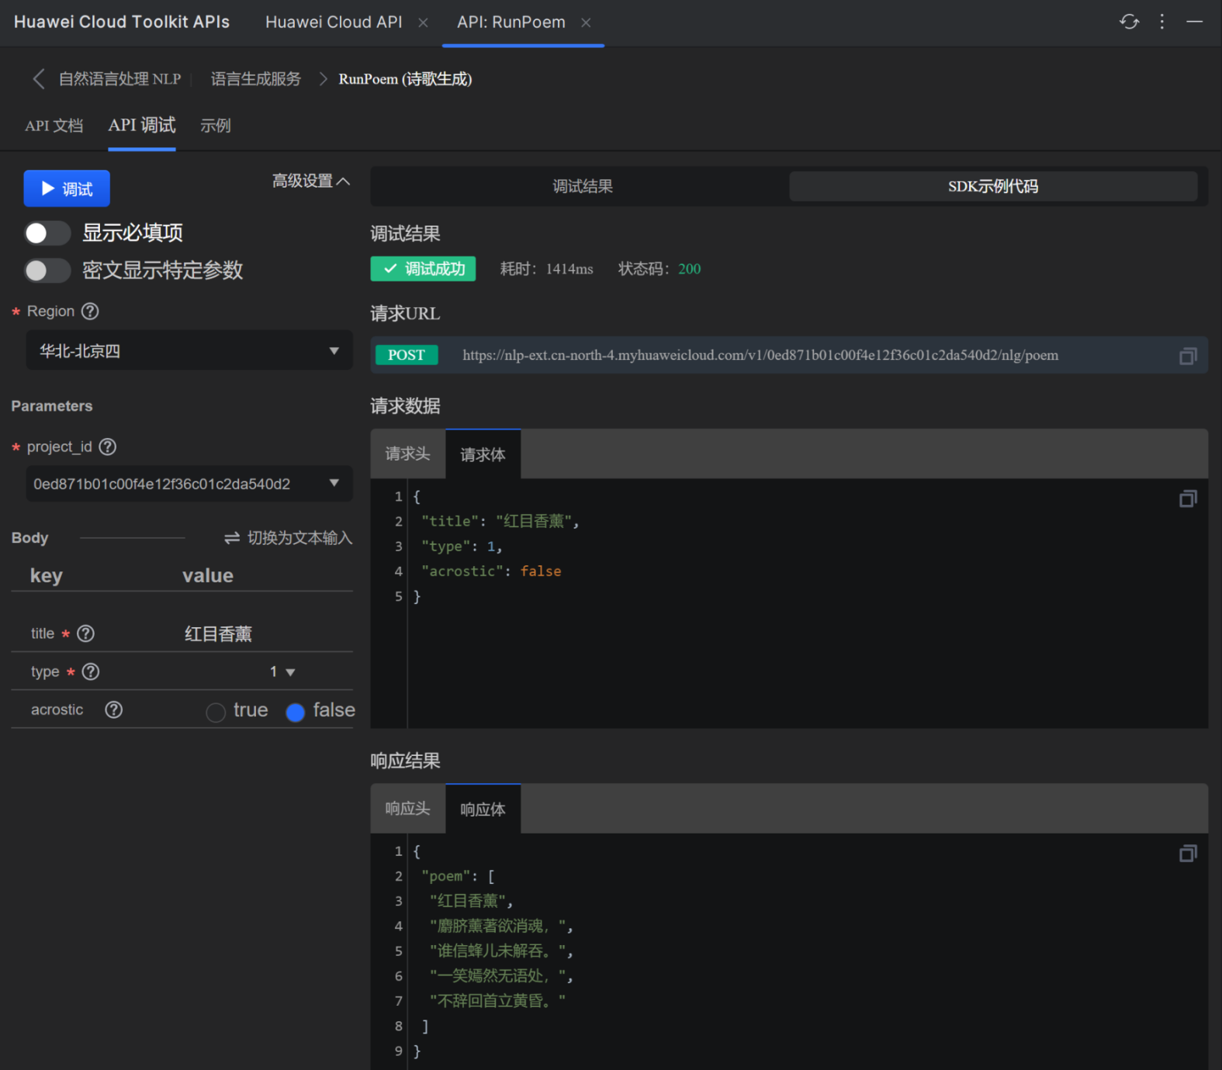Screen dimensions: 1222x1070
Task: Open the 示例 tab
Action: tap(216, 126)
